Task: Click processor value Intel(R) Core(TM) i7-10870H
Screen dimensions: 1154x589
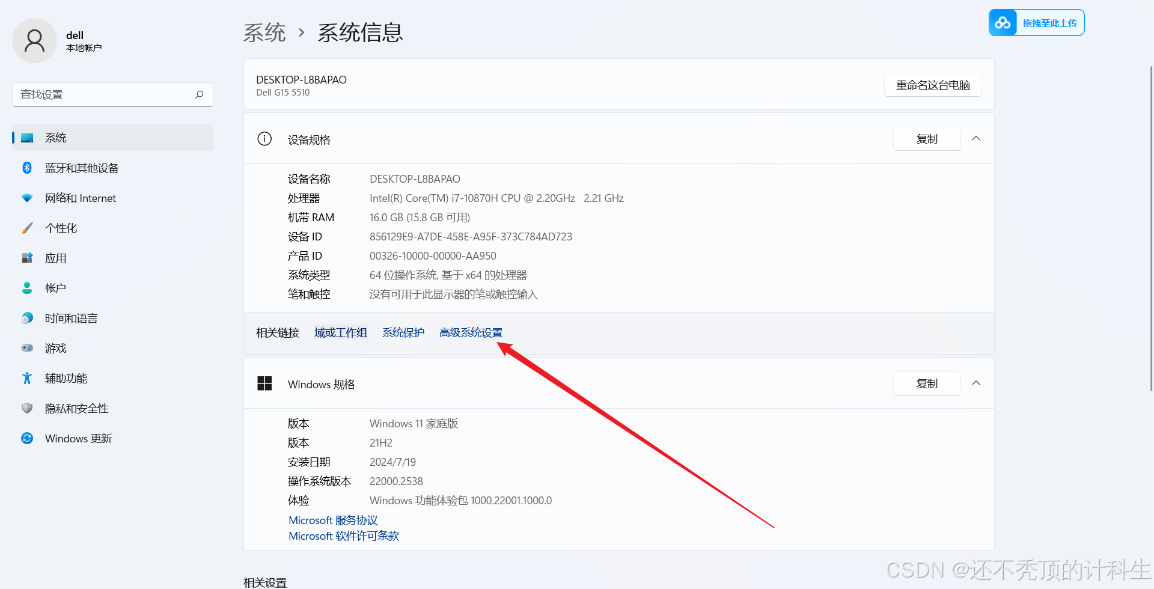Action: click(x=496, y=198)
